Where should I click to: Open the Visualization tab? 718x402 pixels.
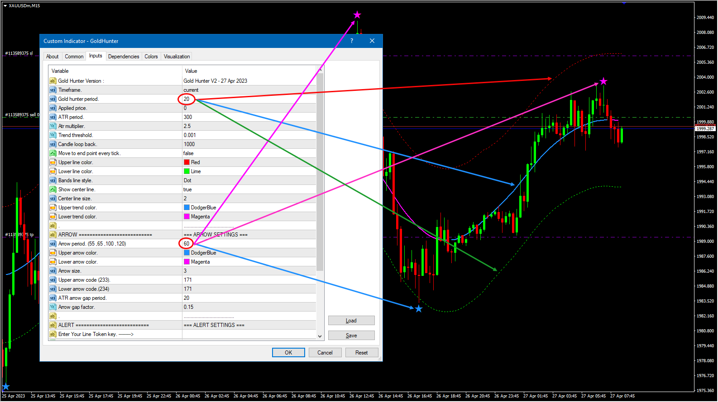(177, 57)
